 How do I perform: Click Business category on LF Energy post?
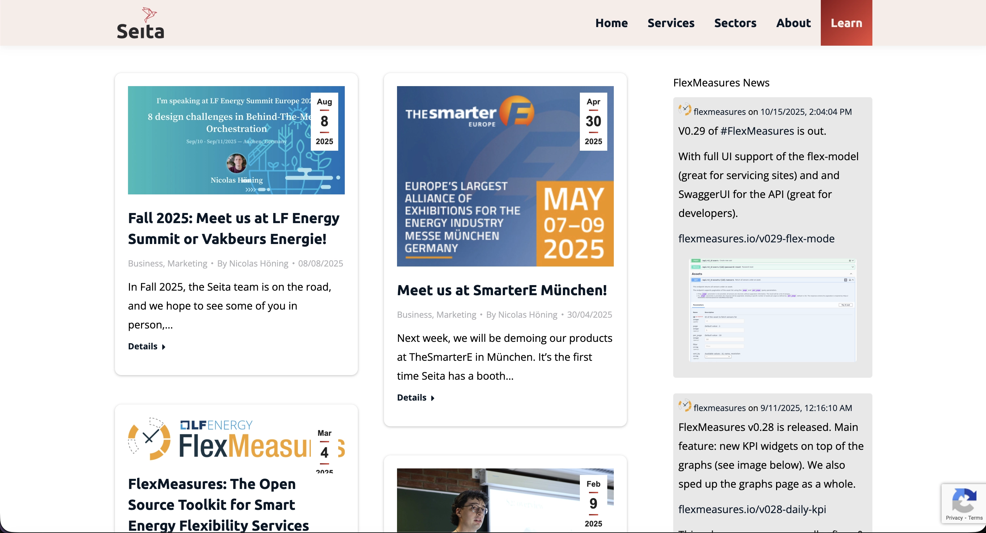(145, 264)
